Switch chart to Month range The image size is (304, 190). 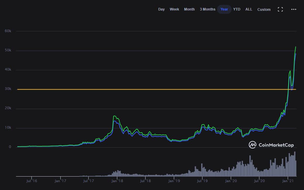click(x=189, y=9)
